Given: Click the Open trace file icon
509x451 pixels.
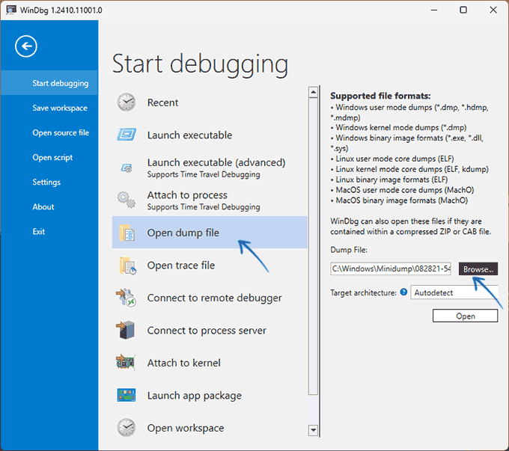Looking at the screenshot, I should click(127, 266).
